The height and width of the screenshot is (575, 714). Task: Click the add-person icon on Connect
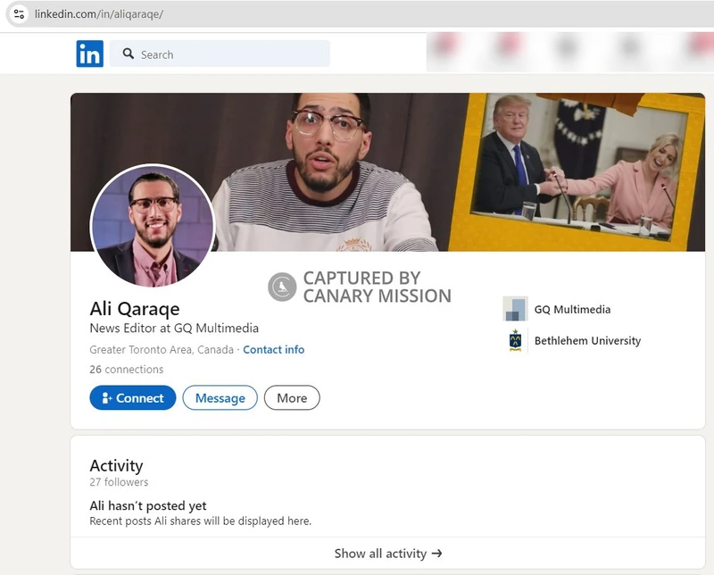(x=106, y=397)
